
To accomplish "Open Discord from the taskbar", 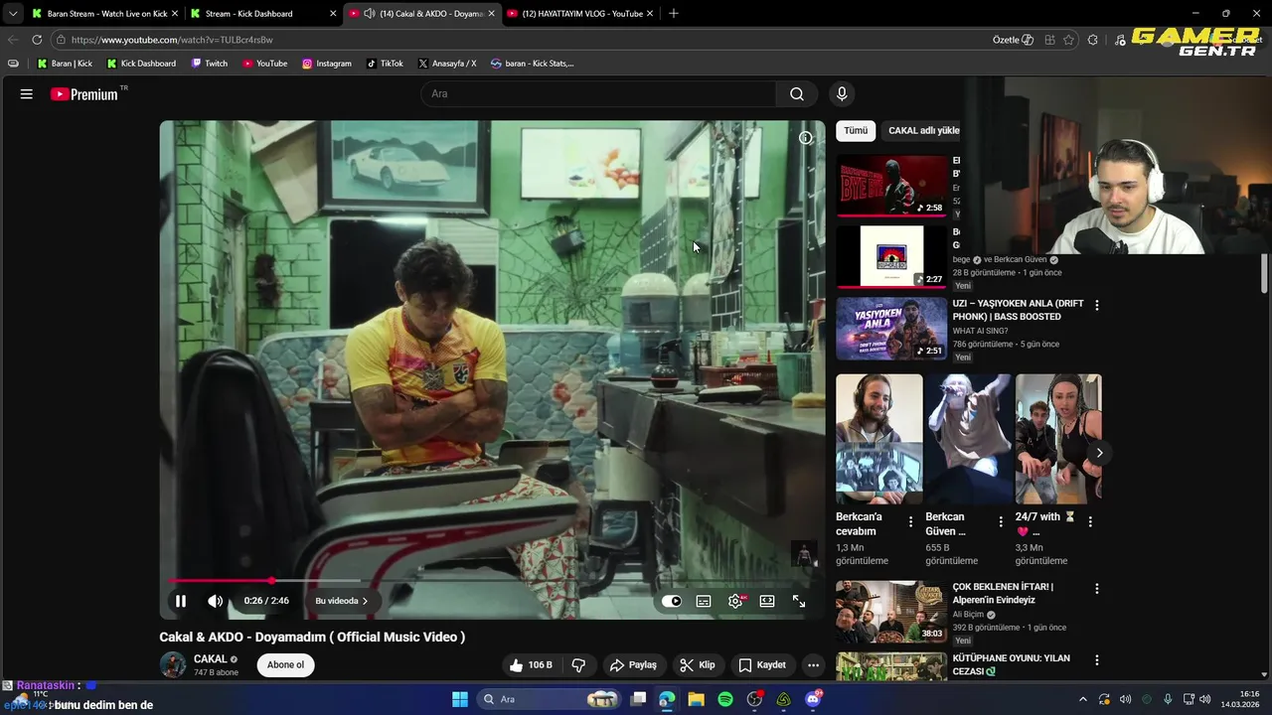I will click(813, 699).
